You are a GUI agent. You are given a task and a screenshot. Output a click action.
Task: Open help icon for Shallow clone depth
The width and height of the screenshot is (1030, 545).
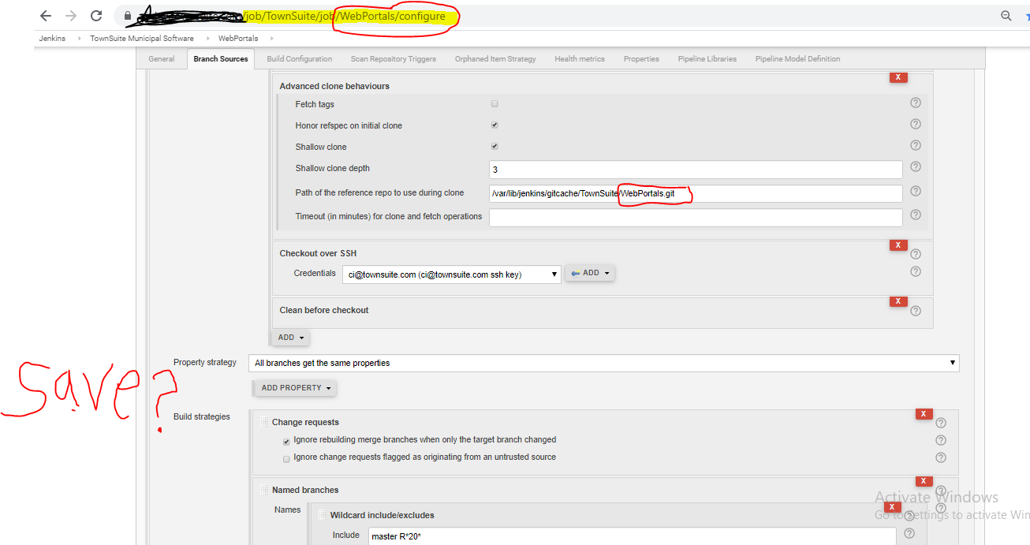point(916,166)
